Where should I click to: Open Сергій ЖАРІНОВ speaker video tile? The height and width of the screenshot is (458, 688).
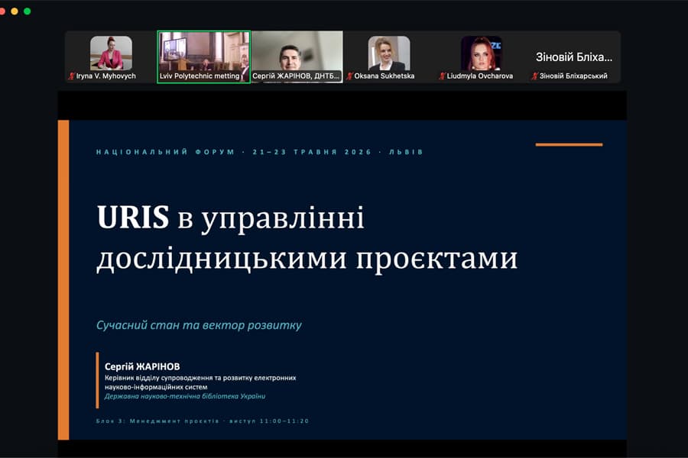pyautogui.click(x=297, y=56)
